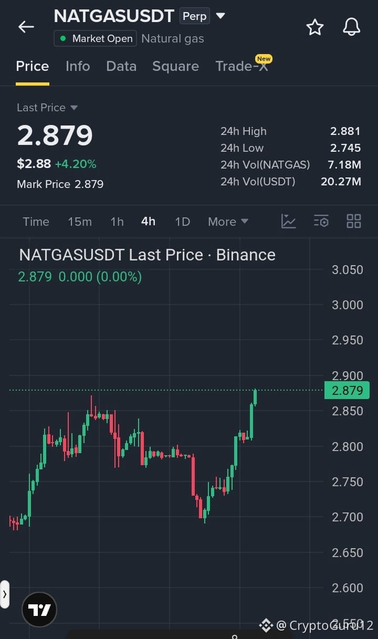The width and height of the screenshot is (378, 639).
Task: Select the 15m chart interval
Action: (80, 222)
